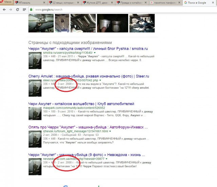Close the 'Правда о китайских' tab

click(146, 3)
